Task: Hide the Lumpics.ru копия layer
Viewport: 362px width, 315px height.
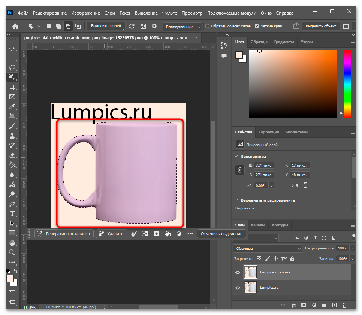Action: coord(238,272)
